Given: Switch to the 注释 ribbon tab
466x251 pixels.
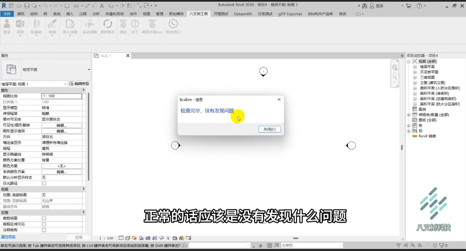Looking at the screenshot, I should (x=83, y=14).
